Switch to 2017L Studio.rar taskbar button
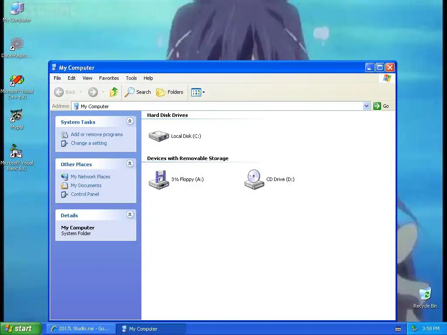Viewport: 447px width, 335px height. (81, 328)
